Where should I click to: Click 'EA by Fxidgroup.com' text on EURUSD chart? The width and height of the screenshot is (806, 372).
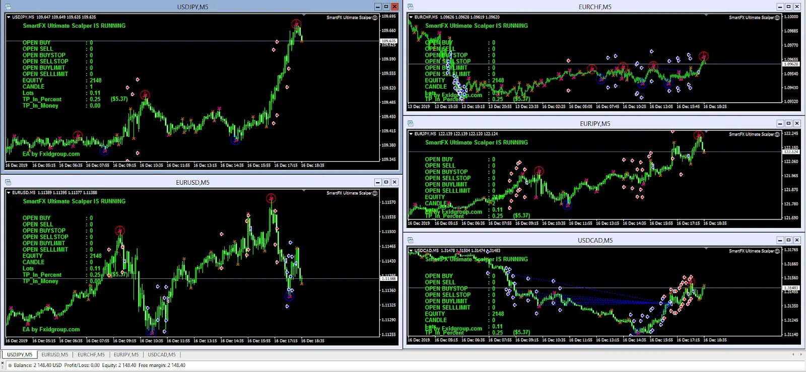point(51,330)
